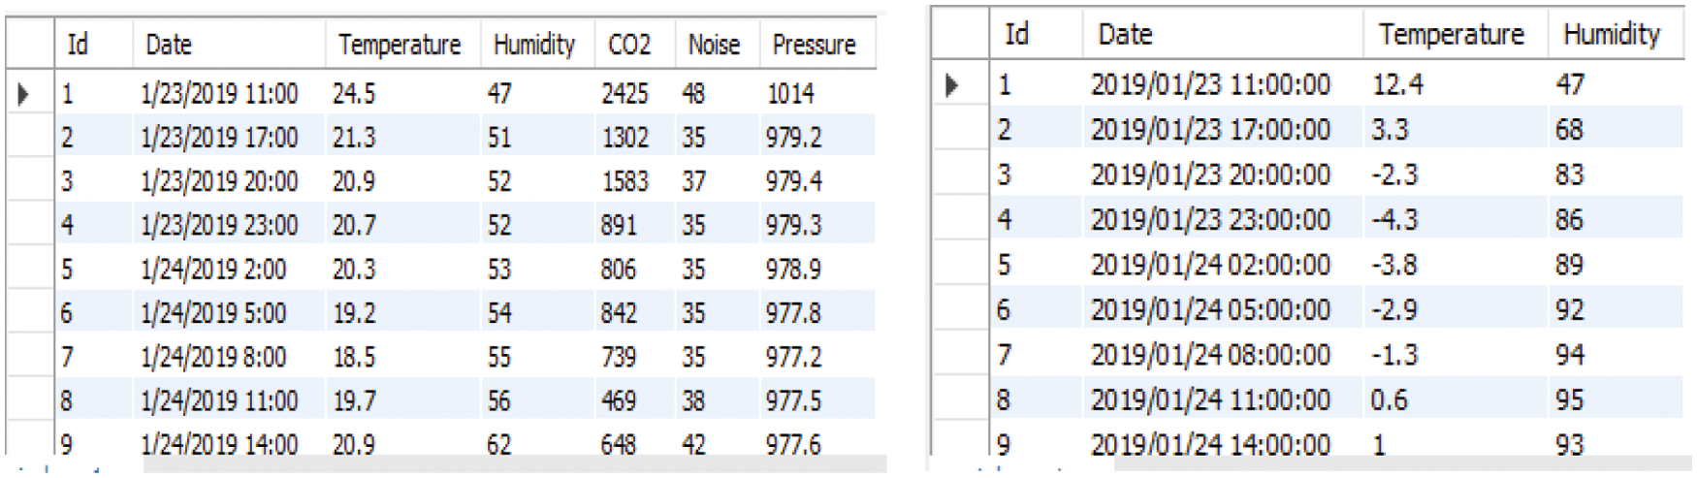
Task: Click the date cell 1/23/2019 17:00
Action: pos(219,138)
